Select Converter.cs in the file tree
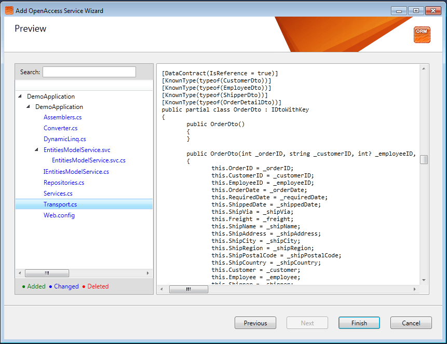Viewport: 447px width, 344px height. click(x=60, y=128)
